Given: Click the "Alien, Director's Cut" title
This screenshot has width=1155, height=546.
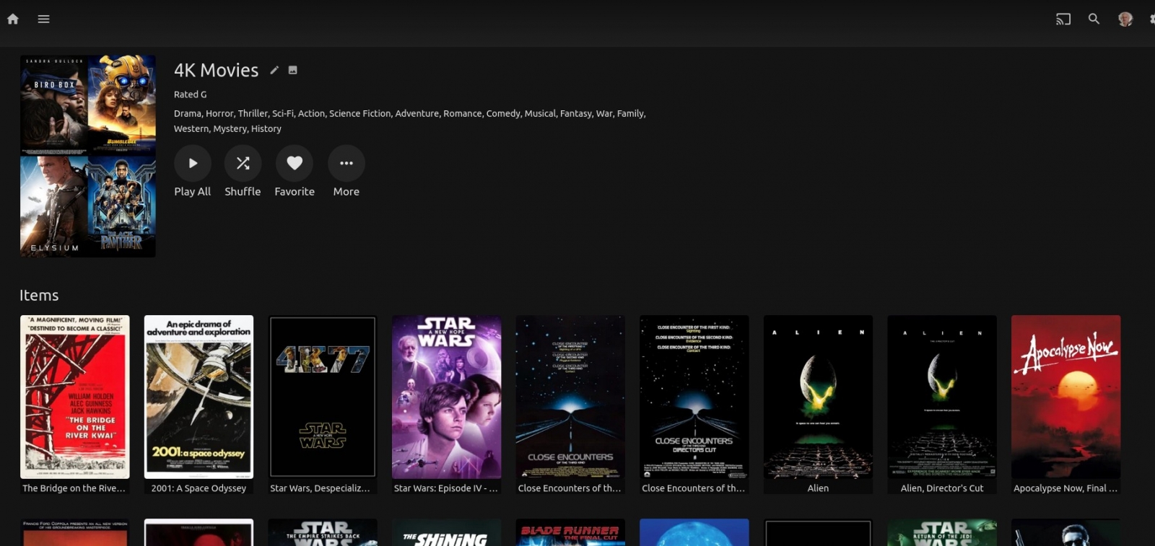Looking at the screenshot, I should pos(942,488).
